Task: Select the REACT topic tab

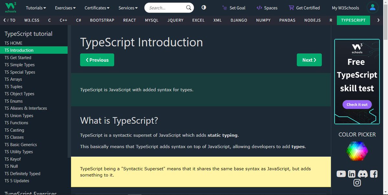Action: click(130, 20)
